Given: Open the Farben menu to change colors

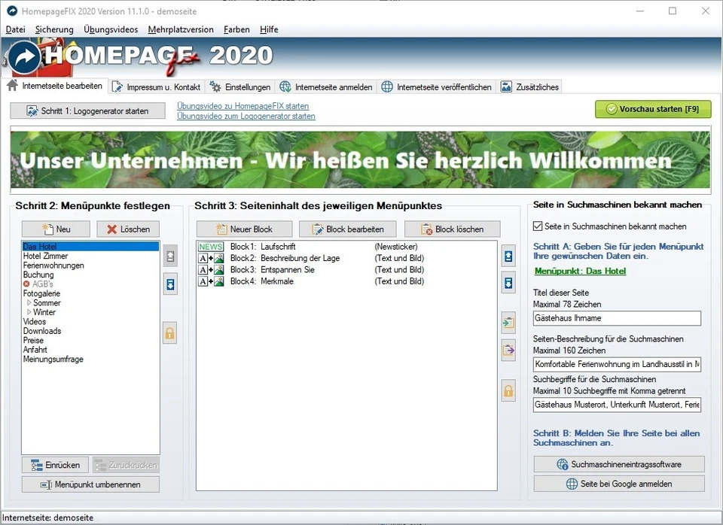Looking at the screenshot, I should click(236, 29).
